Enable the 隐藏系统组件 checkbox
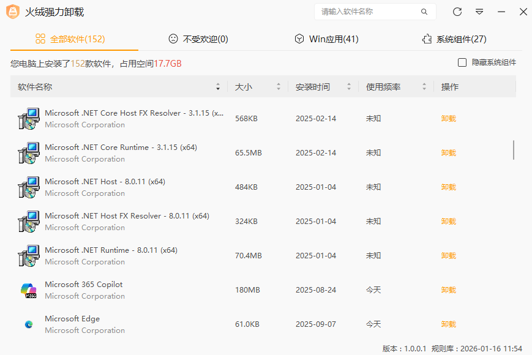This screenshot has width=532, height=355. (x=462, y=62)
